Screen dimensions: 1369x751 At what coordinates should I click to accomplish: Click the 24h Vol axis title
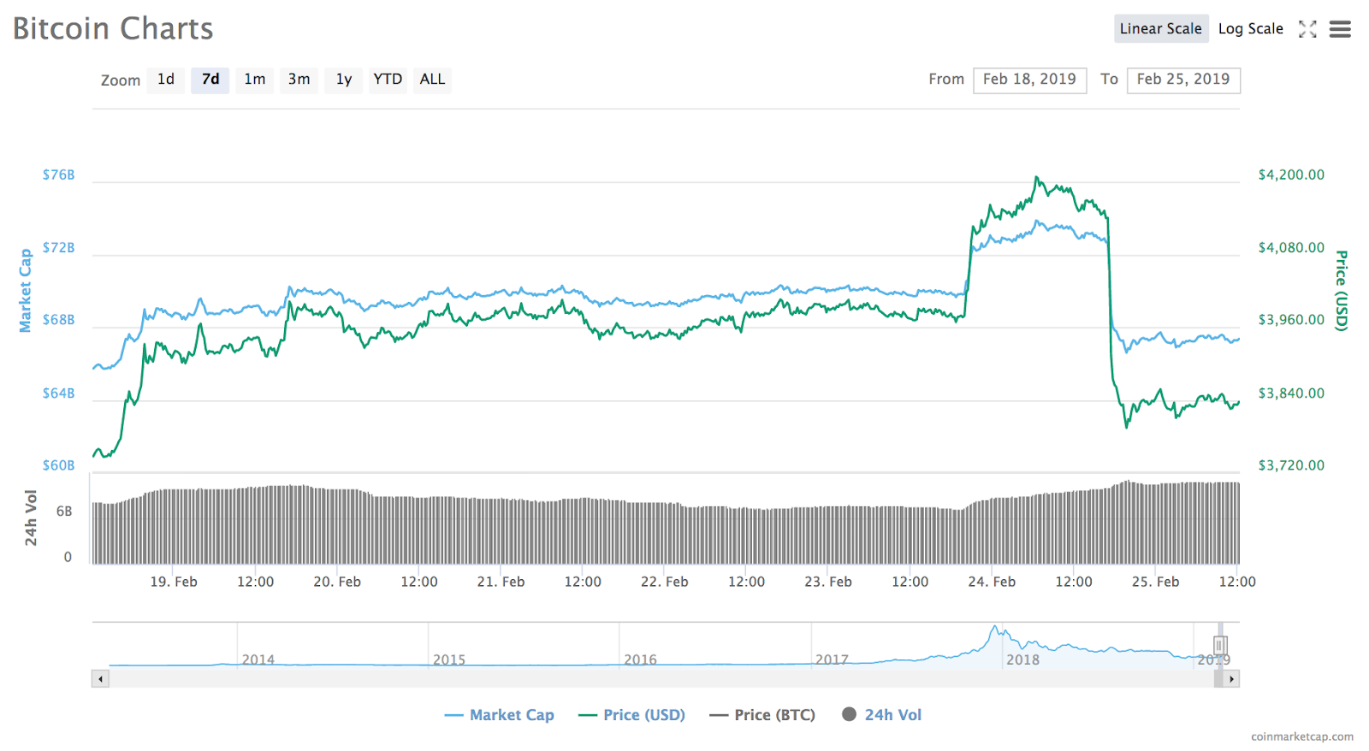point(31,518)
